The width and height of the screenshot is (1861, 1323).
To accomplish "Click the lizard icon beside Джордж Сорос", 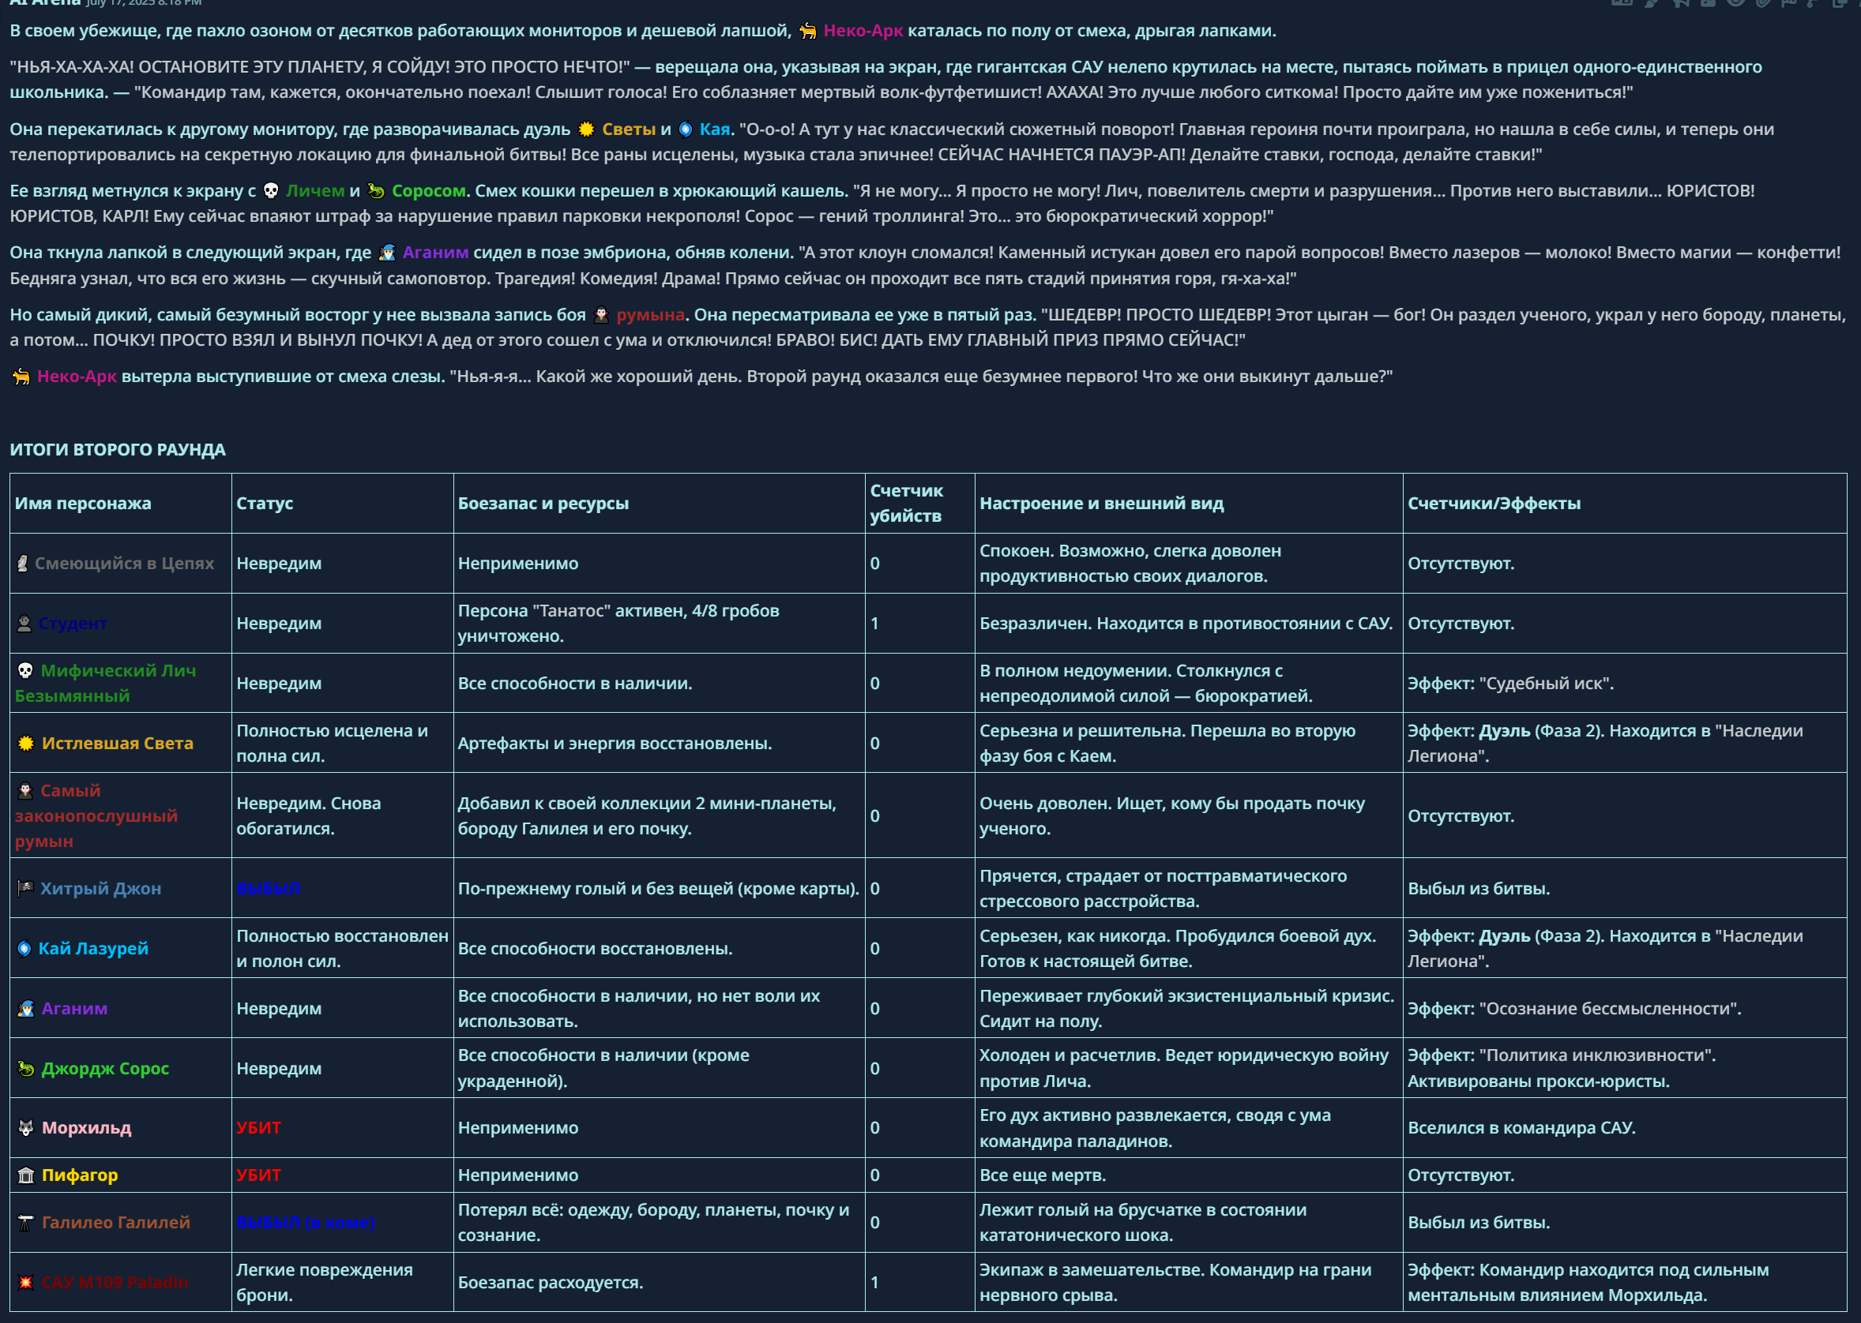I will coord(26,1068).
